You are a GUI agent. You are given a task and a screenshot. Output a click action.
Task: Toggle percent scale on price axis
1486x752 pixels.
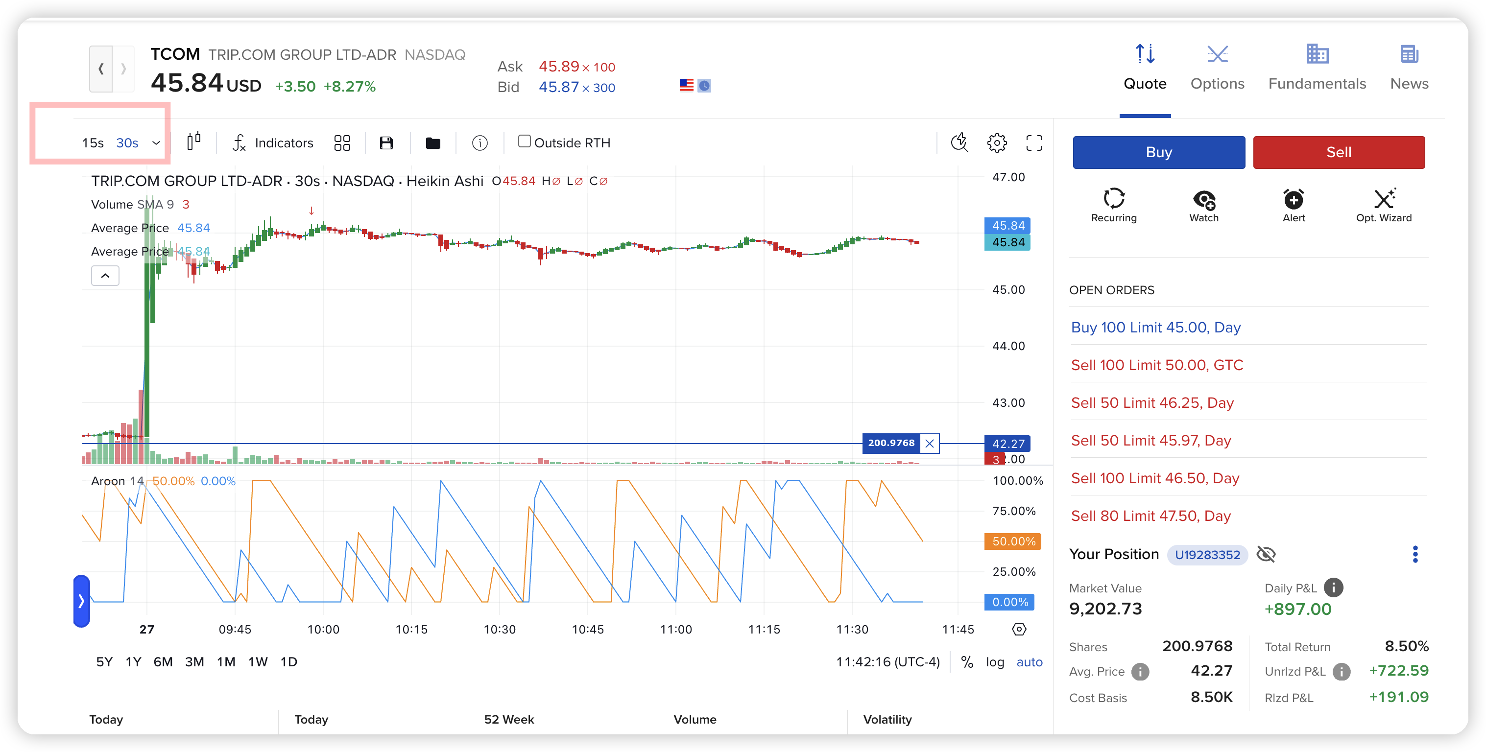coord(967,662)
